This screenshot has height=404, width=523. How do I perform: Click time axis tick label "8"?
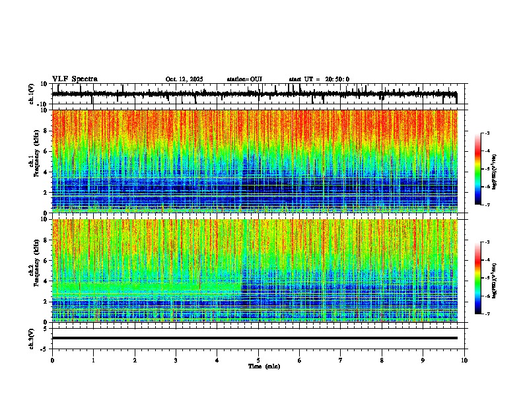pos(382,360)
